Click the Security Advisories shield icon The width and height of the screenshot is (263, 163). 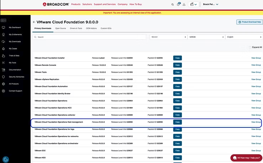point(4,77)
